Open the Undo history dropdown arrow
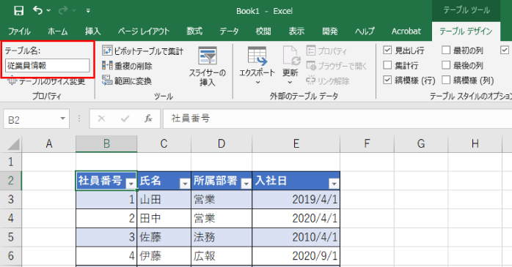 48,11
